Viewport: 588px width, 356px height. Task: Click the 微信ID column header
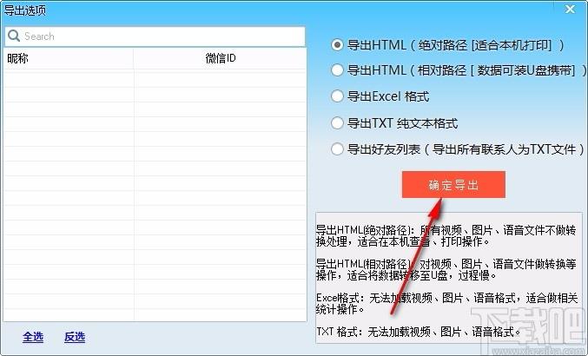tap(220, 58)
